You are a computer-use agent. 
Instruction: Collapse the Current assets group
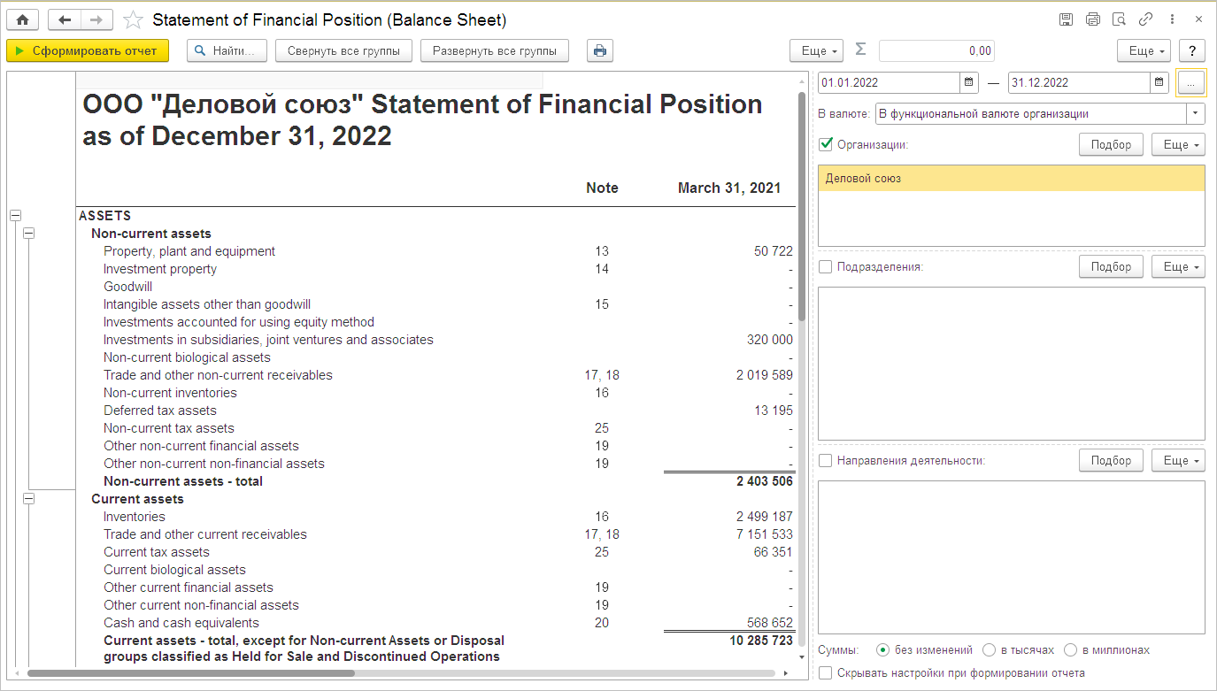click(29, 499)
